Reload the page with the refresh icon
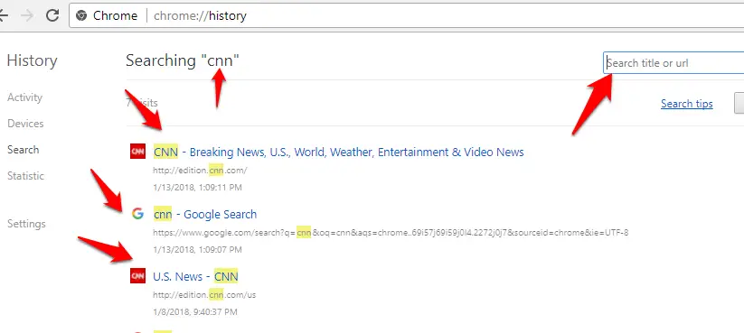The height and width of the screenshot is (333, 744). tap(52, 15)
